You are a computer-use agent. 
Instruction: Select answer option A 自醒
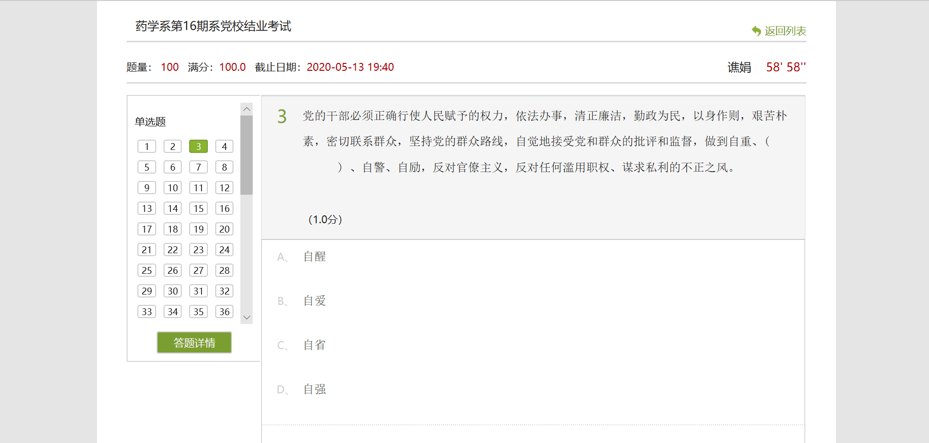pyautogui.click(x=314, y=257)
